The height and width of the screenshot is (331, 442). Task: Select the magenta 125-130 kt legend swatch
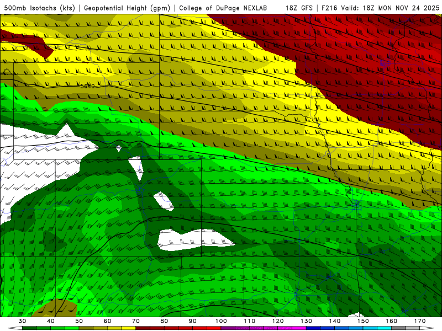pyautogui.click(x=299, y=328)
